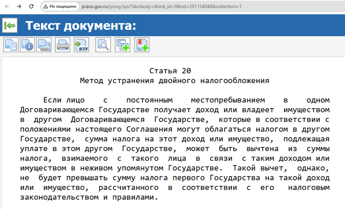This screenshot has width=345, height=209.
Task: Open the document text view icon
Action: [11, 45]
